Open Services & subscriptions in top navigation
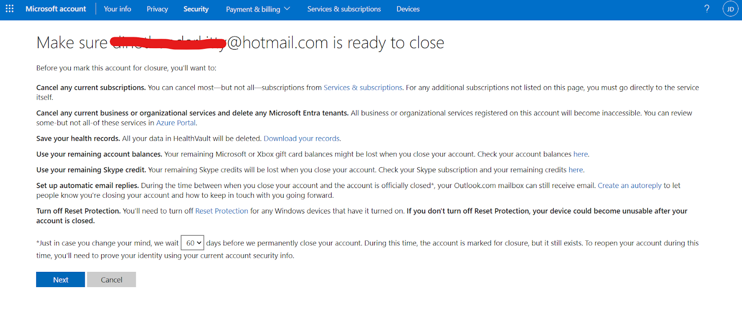 pos(344,9)
